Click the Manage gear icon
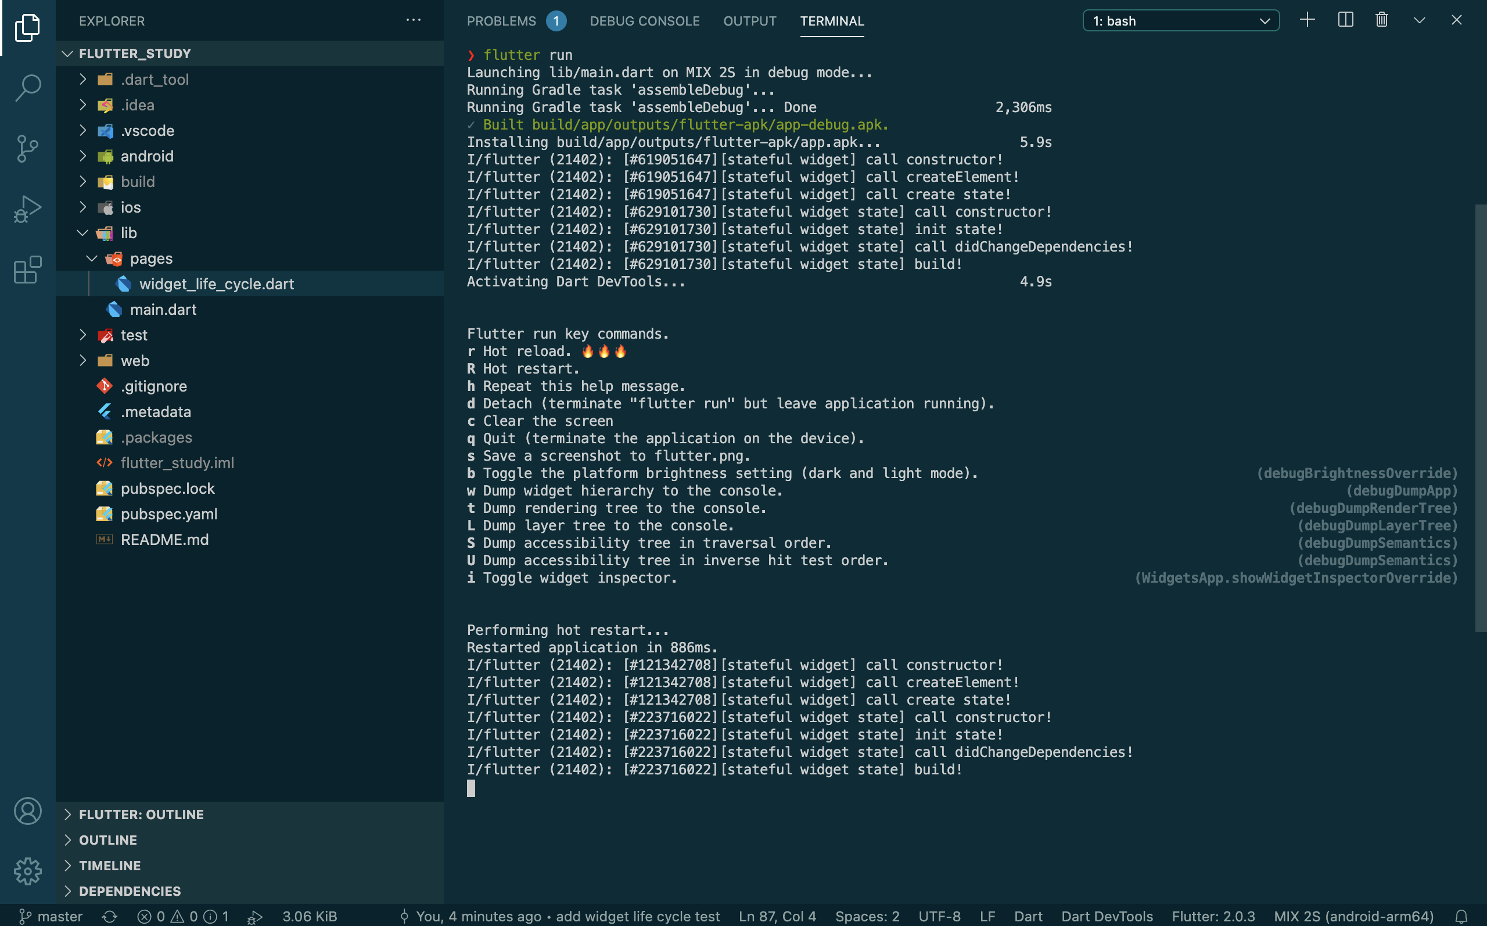The image size is (1487, 926). [27, 871]
